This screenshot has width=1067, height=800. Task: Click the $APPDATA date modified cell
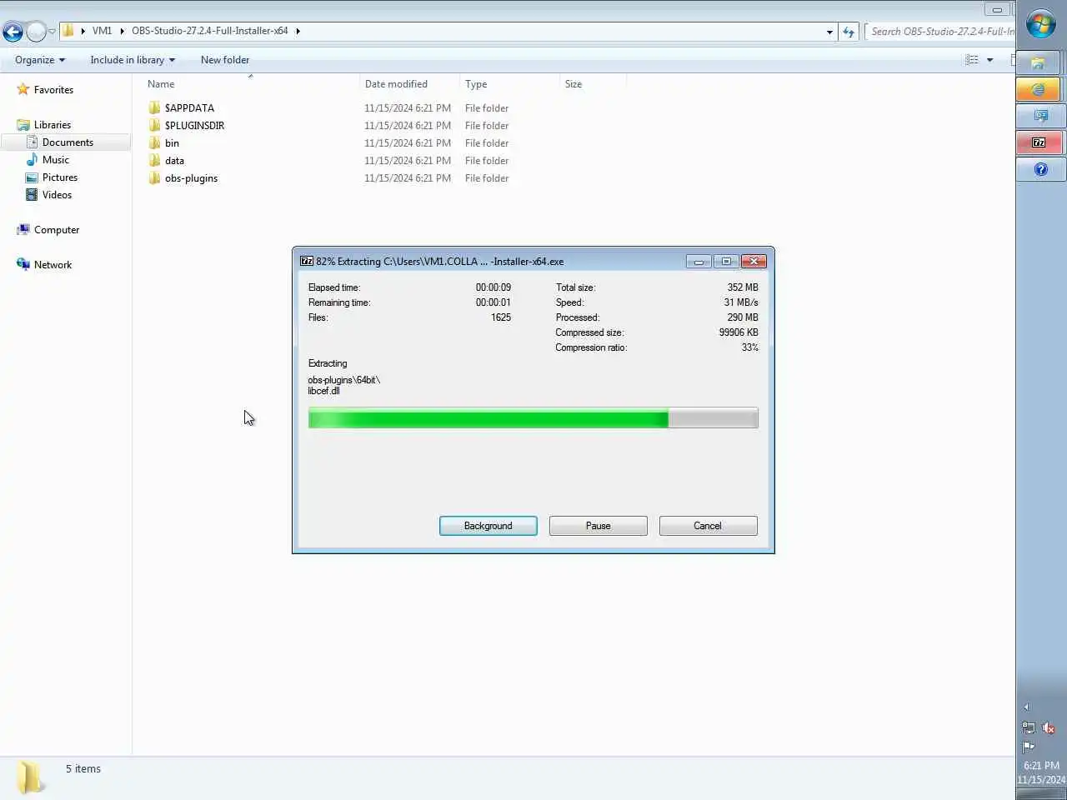408,108
